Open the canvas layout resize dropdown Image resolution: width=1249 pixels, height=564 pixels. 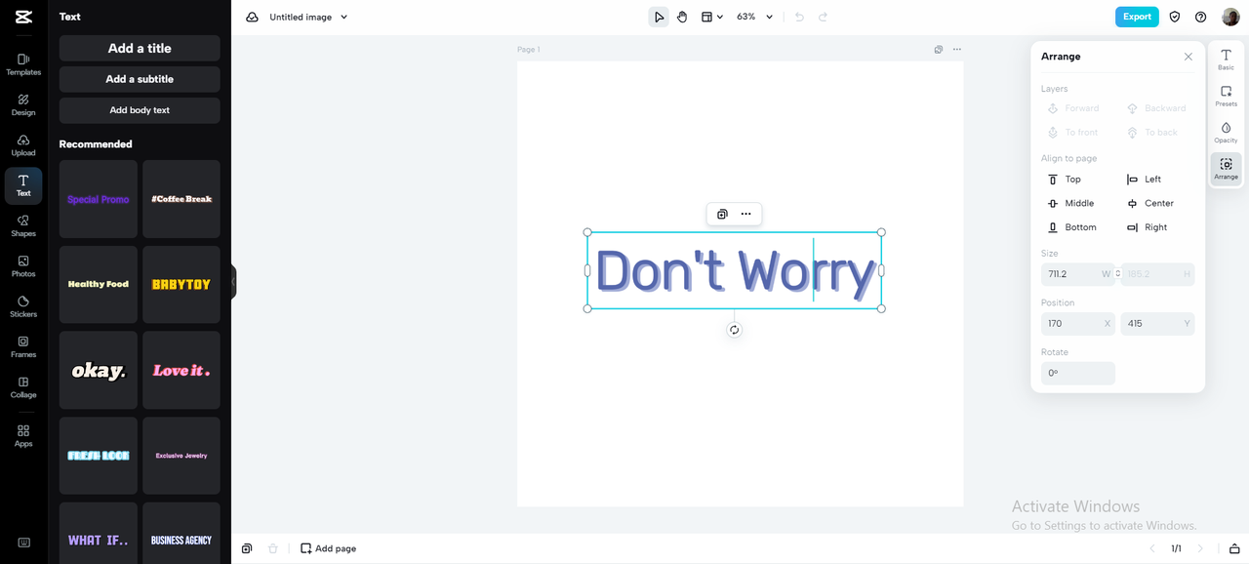(712, 17)
